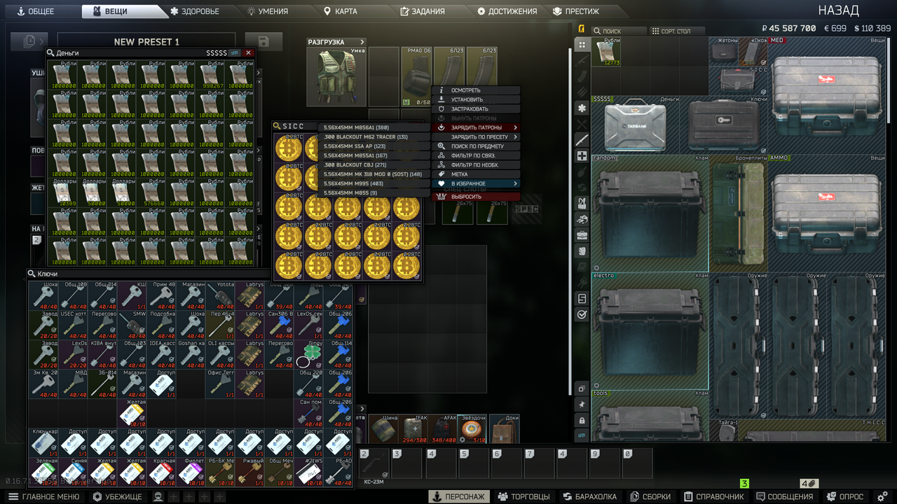Close the Деньги window

(x=248, y=52)
